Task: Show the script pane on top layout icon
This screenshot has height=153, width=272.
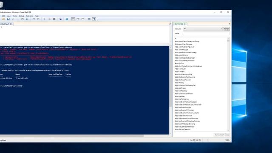Action: point(73,19)
